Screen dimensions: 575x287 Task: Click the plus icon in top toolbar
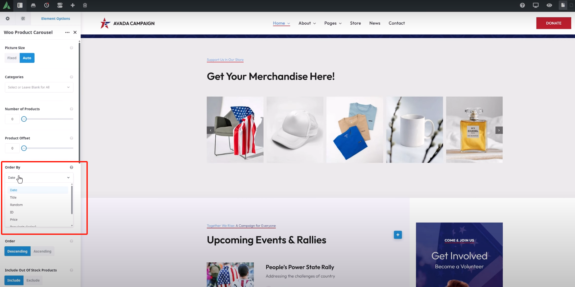[73, 5]
